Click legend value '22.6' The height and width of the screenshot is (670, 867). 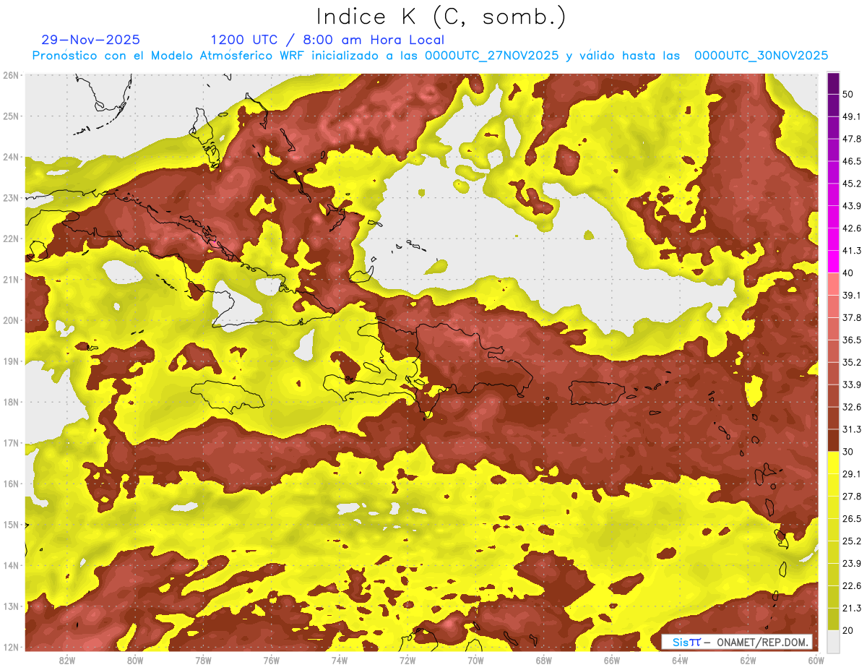[x=851, y=585]
